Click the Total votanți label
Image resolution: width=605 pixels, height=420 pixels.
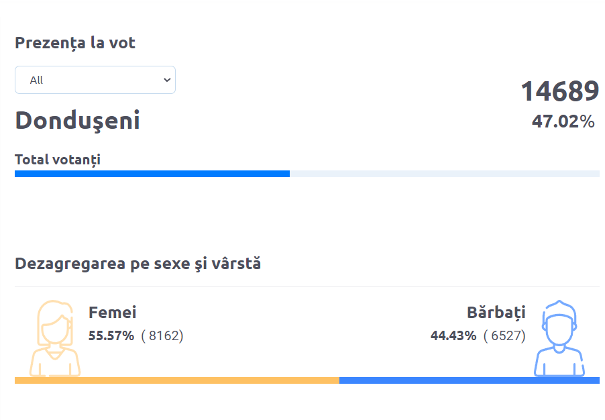point(58,160)
